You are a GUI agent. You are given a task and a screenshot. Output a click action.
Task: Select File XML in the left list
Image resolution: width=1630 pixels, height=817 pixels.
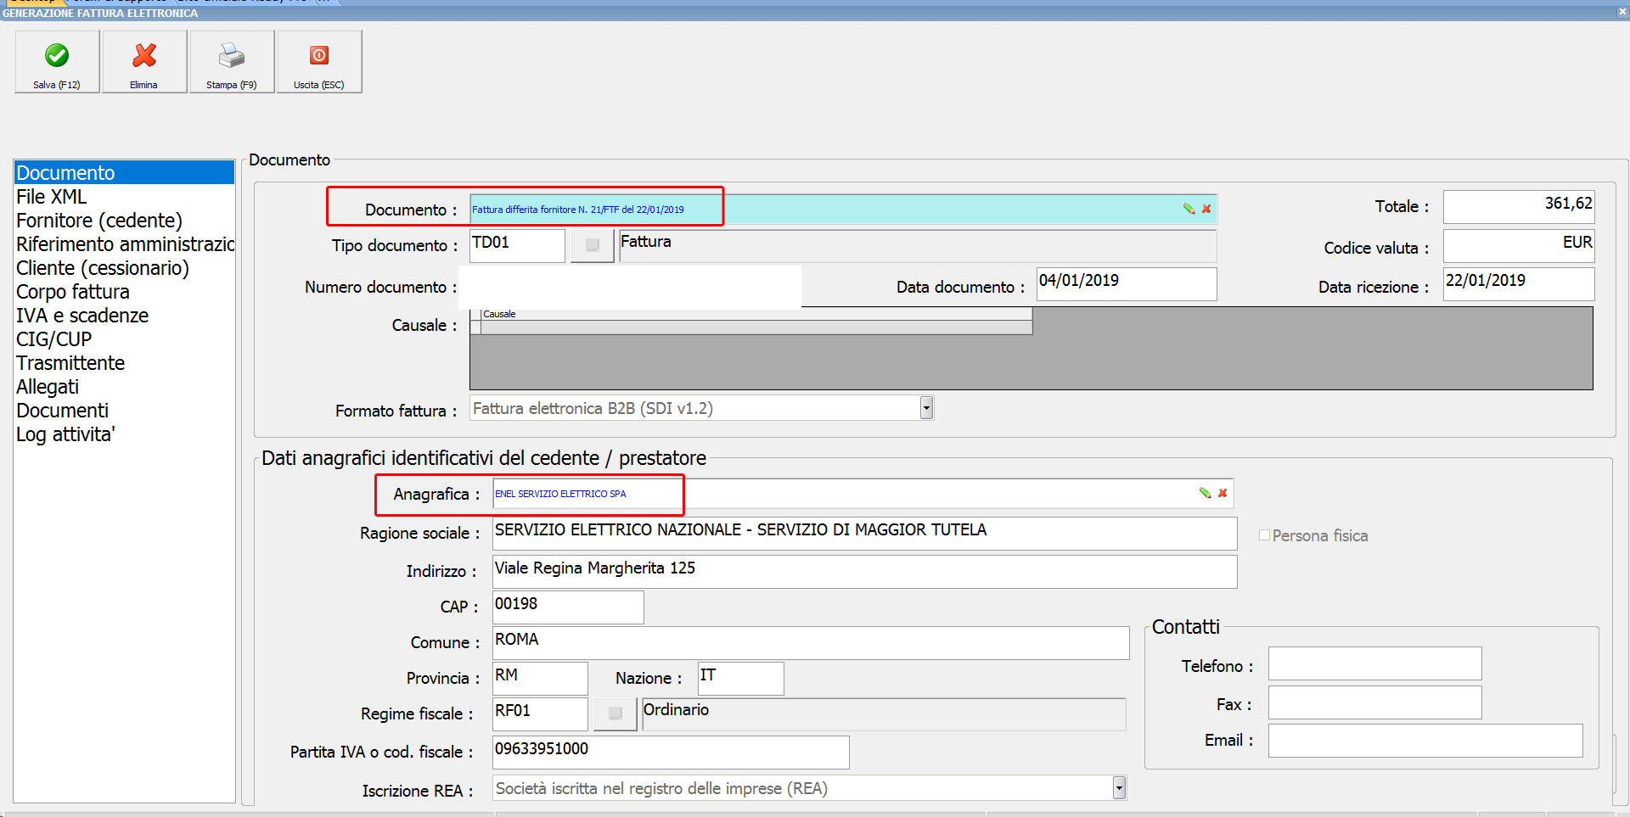pos(124,197)
